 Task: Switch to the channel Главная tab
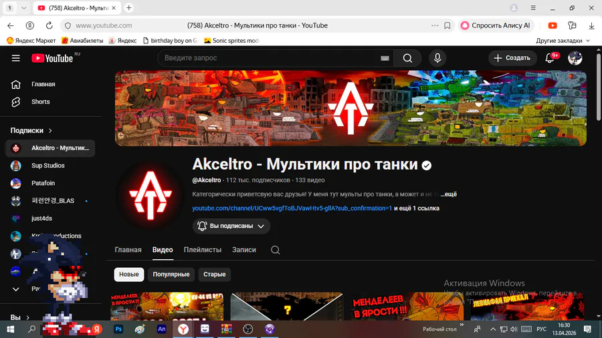[128, 250]
